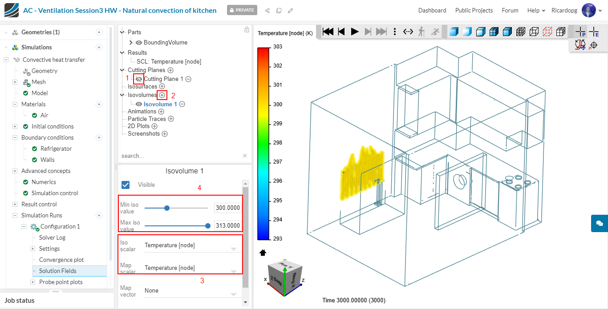Jump to first time step
608x309 pixels.
point(328,32)
